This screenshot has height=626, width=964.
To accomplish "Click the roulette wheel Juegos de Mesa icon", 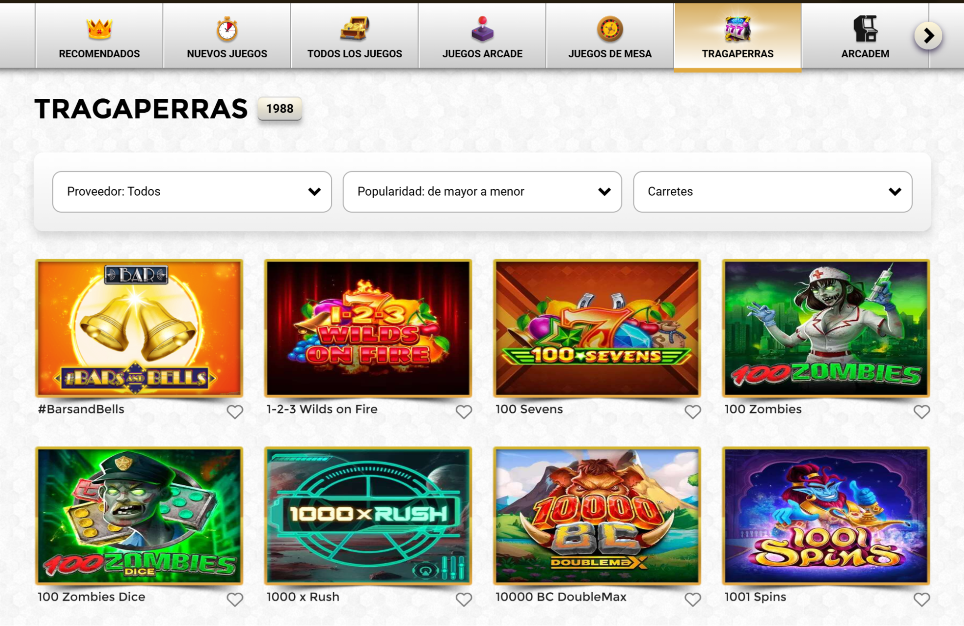I will [610, 28].
